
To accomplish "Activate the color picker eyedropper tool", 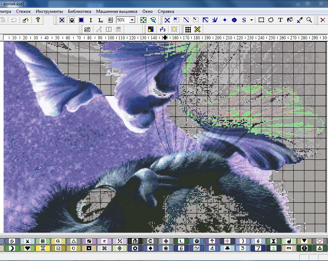I will tap(300, 20).
